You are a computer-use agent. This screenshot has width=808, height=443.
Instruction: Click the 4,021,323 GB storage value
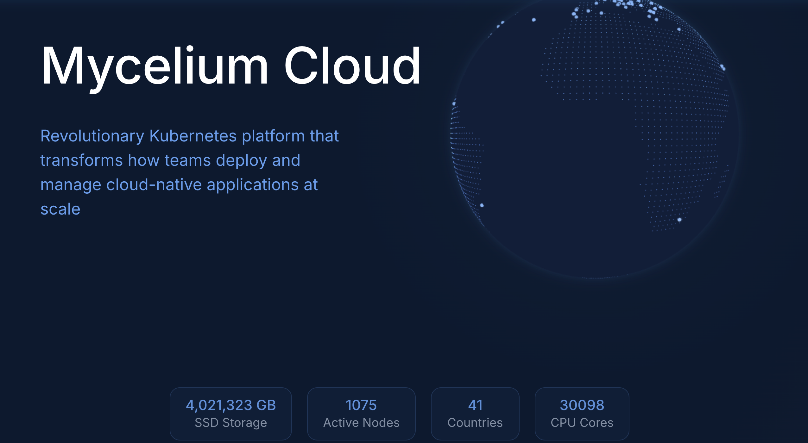pyautogui.click(x=231, y=405)
